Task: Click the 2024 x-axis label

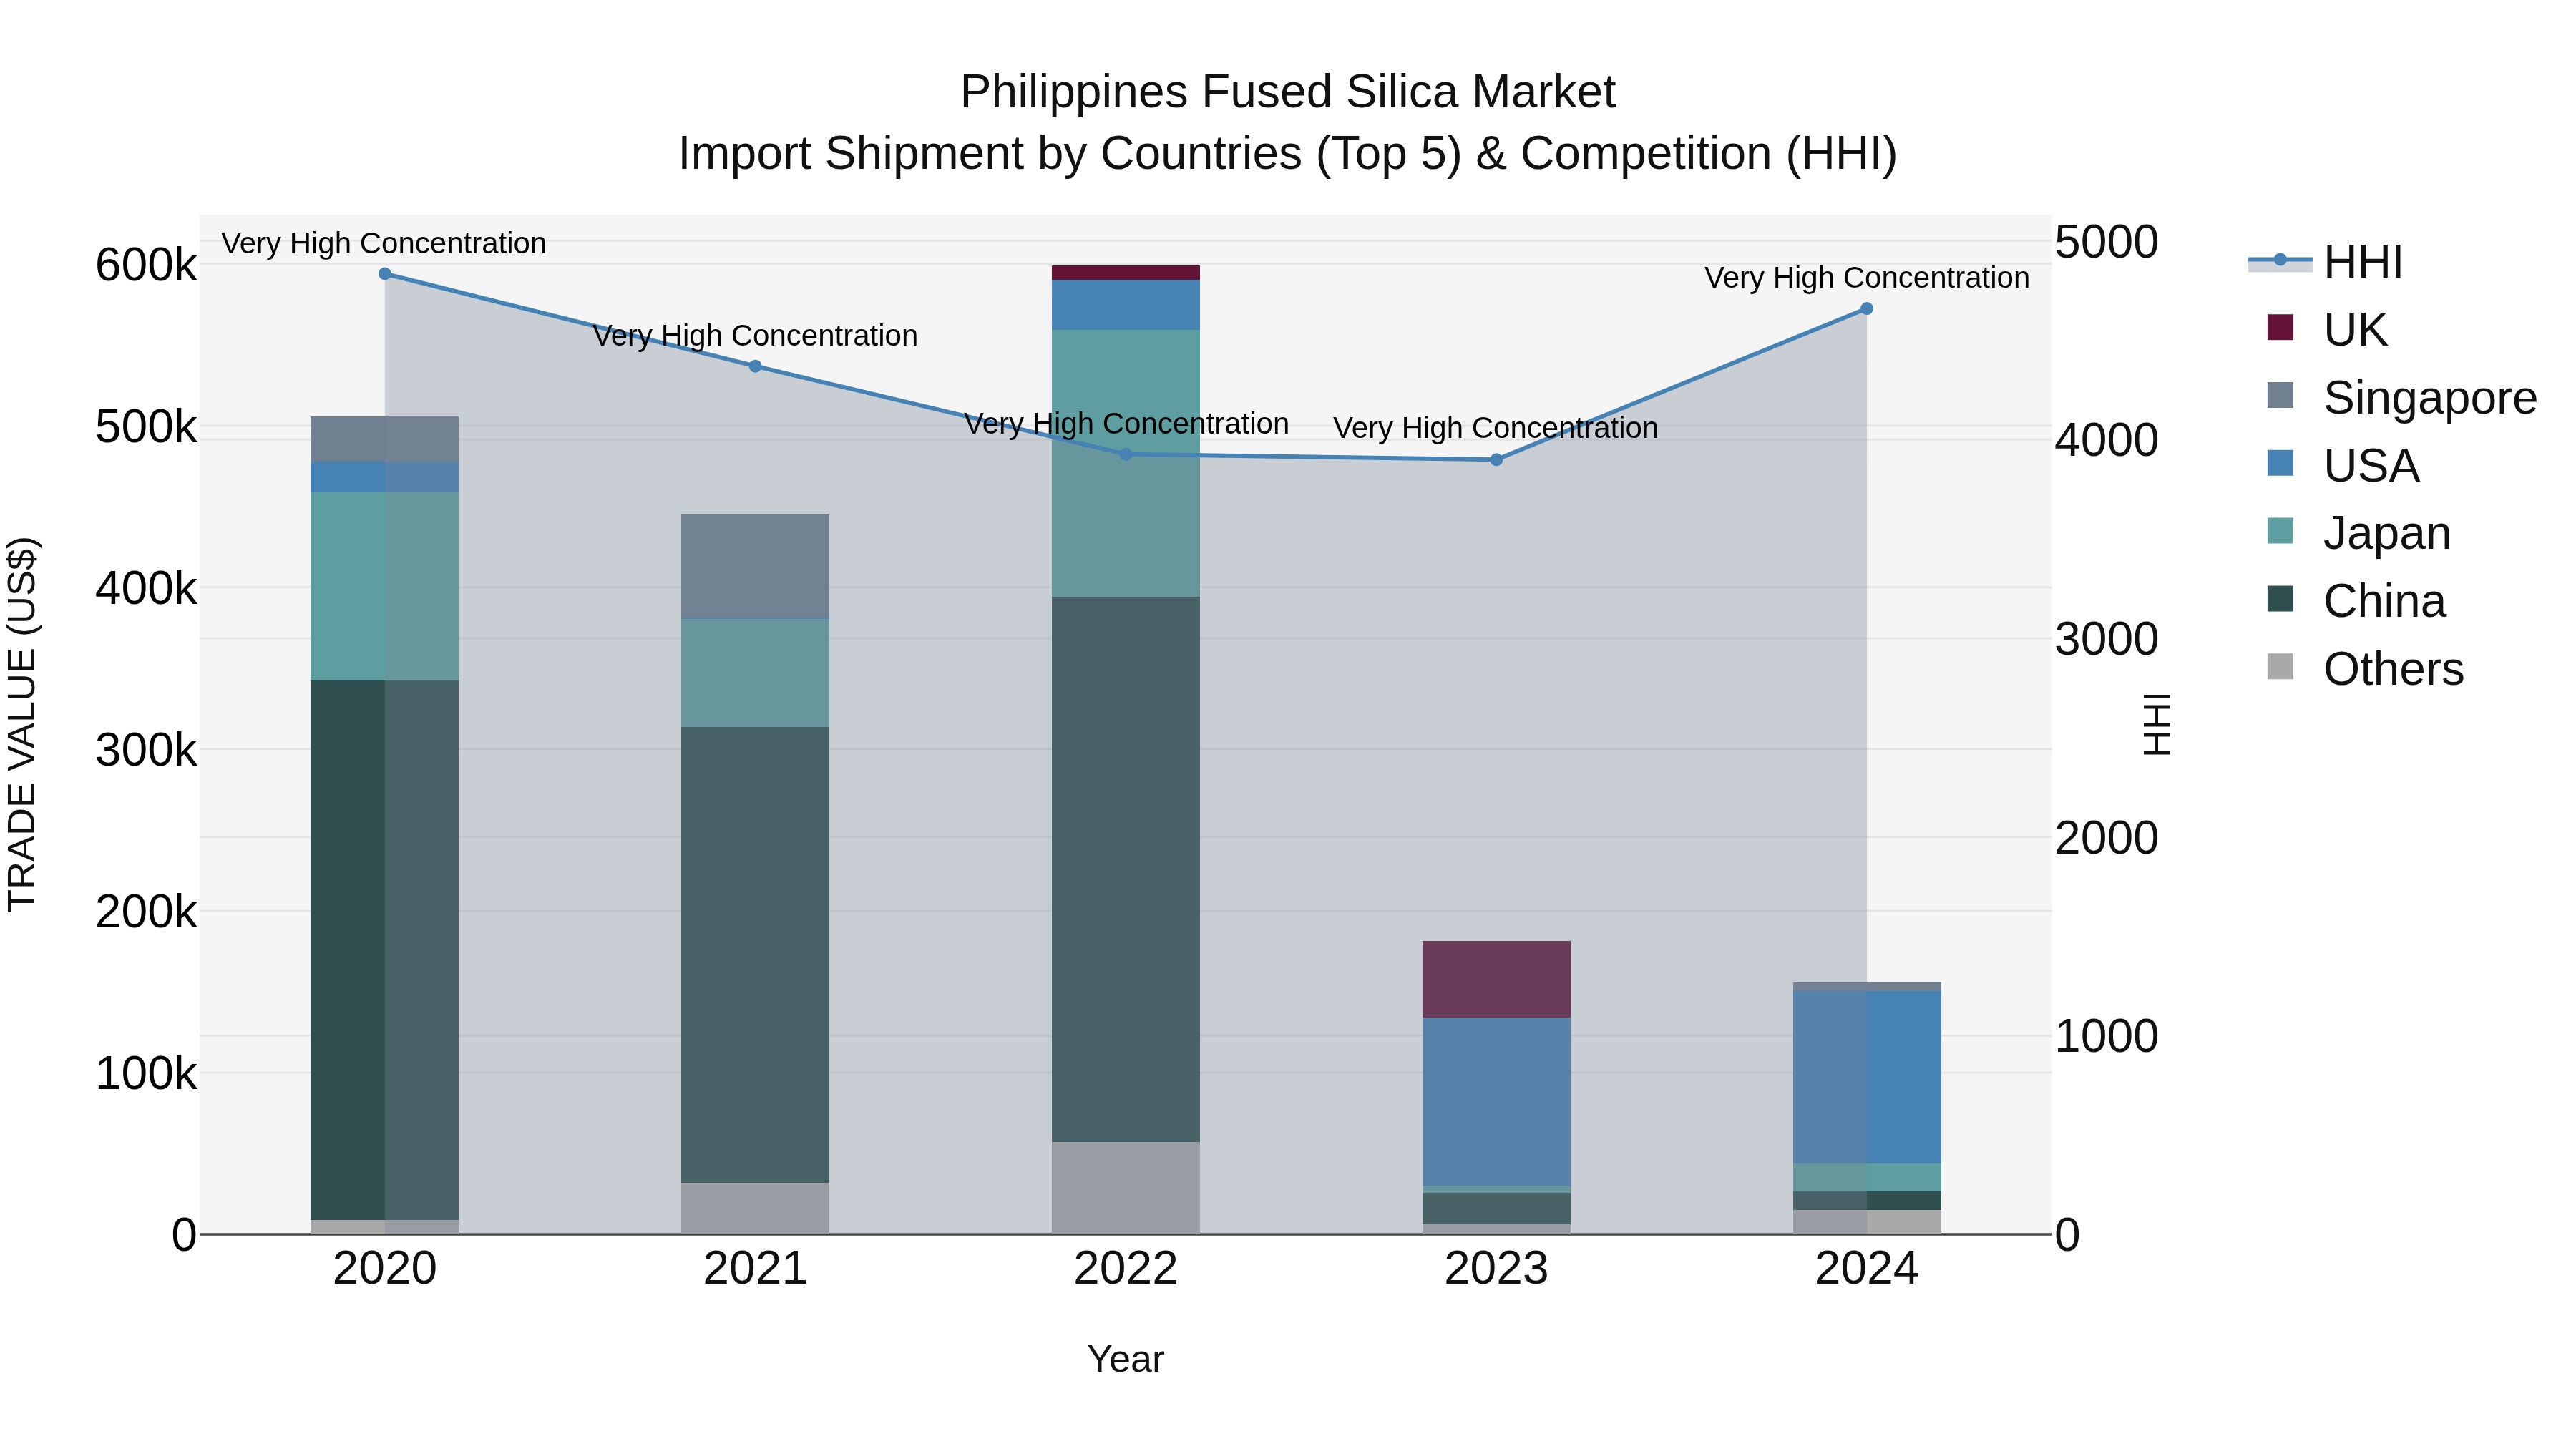Action: coord(1866,1269)
